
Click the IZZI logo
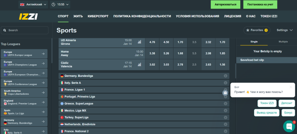28,16
